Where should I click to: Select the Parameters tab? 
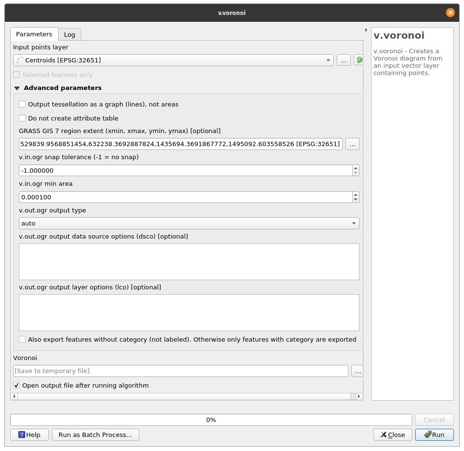[x=34, y=34]
